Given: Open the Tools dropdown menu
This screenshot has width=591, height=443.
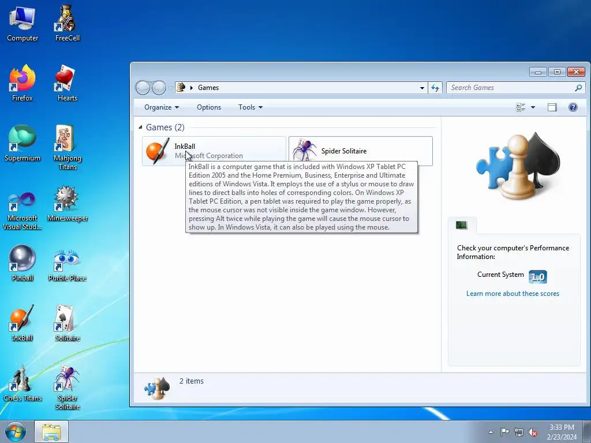Looking at the screenshot, I should click(x=250, y=107).
